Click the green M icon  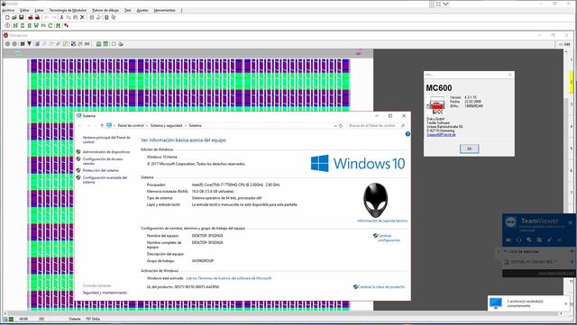pyautogui.click(x=58, y=25)
